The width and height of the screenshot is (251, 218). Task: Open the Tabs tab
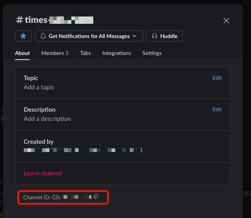[85, 53]
